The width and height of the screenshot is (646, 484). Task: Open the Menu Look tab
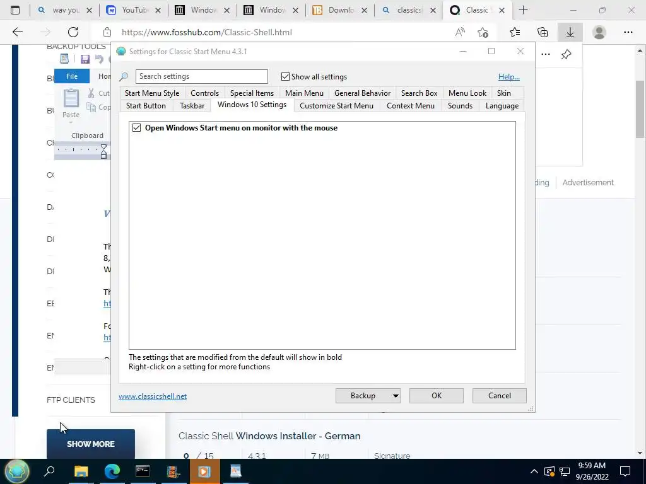click(467, 93)
